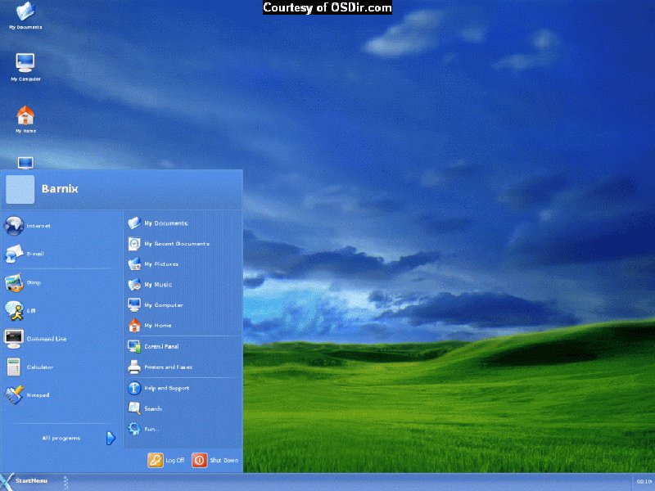Click the Log Off button
The height and width of the screenshot is (491, 655).
click(168, 461)
